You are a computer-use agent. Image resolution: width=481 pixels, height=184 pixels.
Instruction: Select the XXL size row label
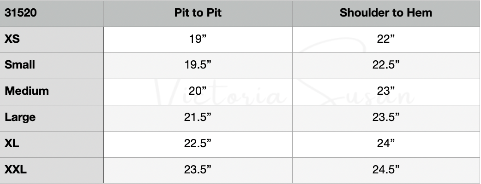(16, 170)
